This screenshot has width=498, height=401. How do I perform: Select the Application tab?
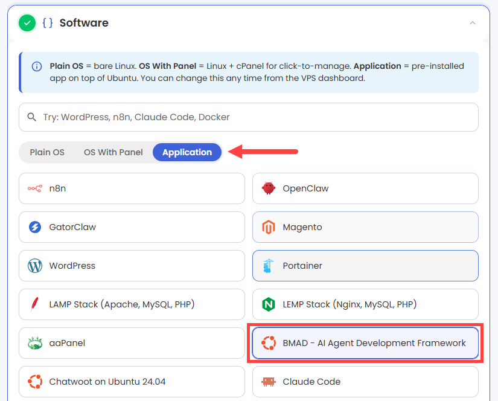click(187, 152)
